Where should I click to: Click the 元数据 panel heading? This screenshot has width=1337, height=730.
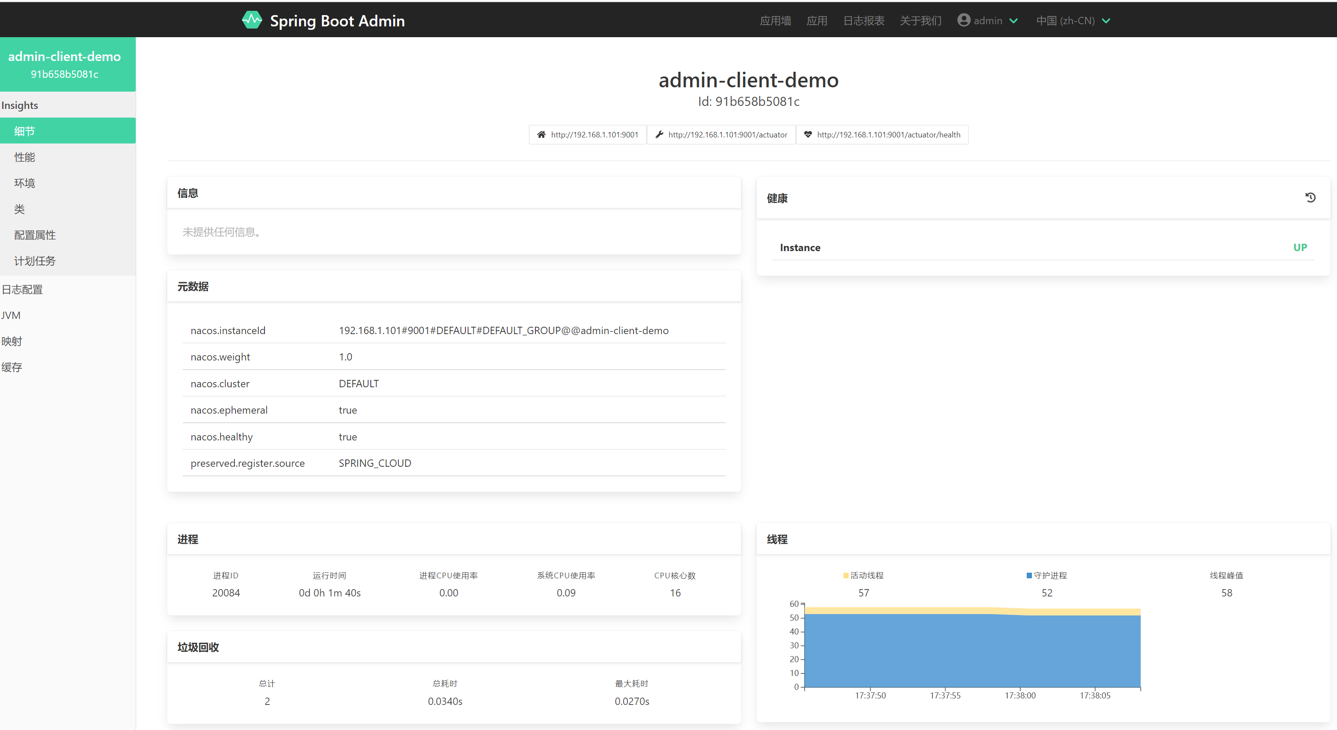coord(193,287)
